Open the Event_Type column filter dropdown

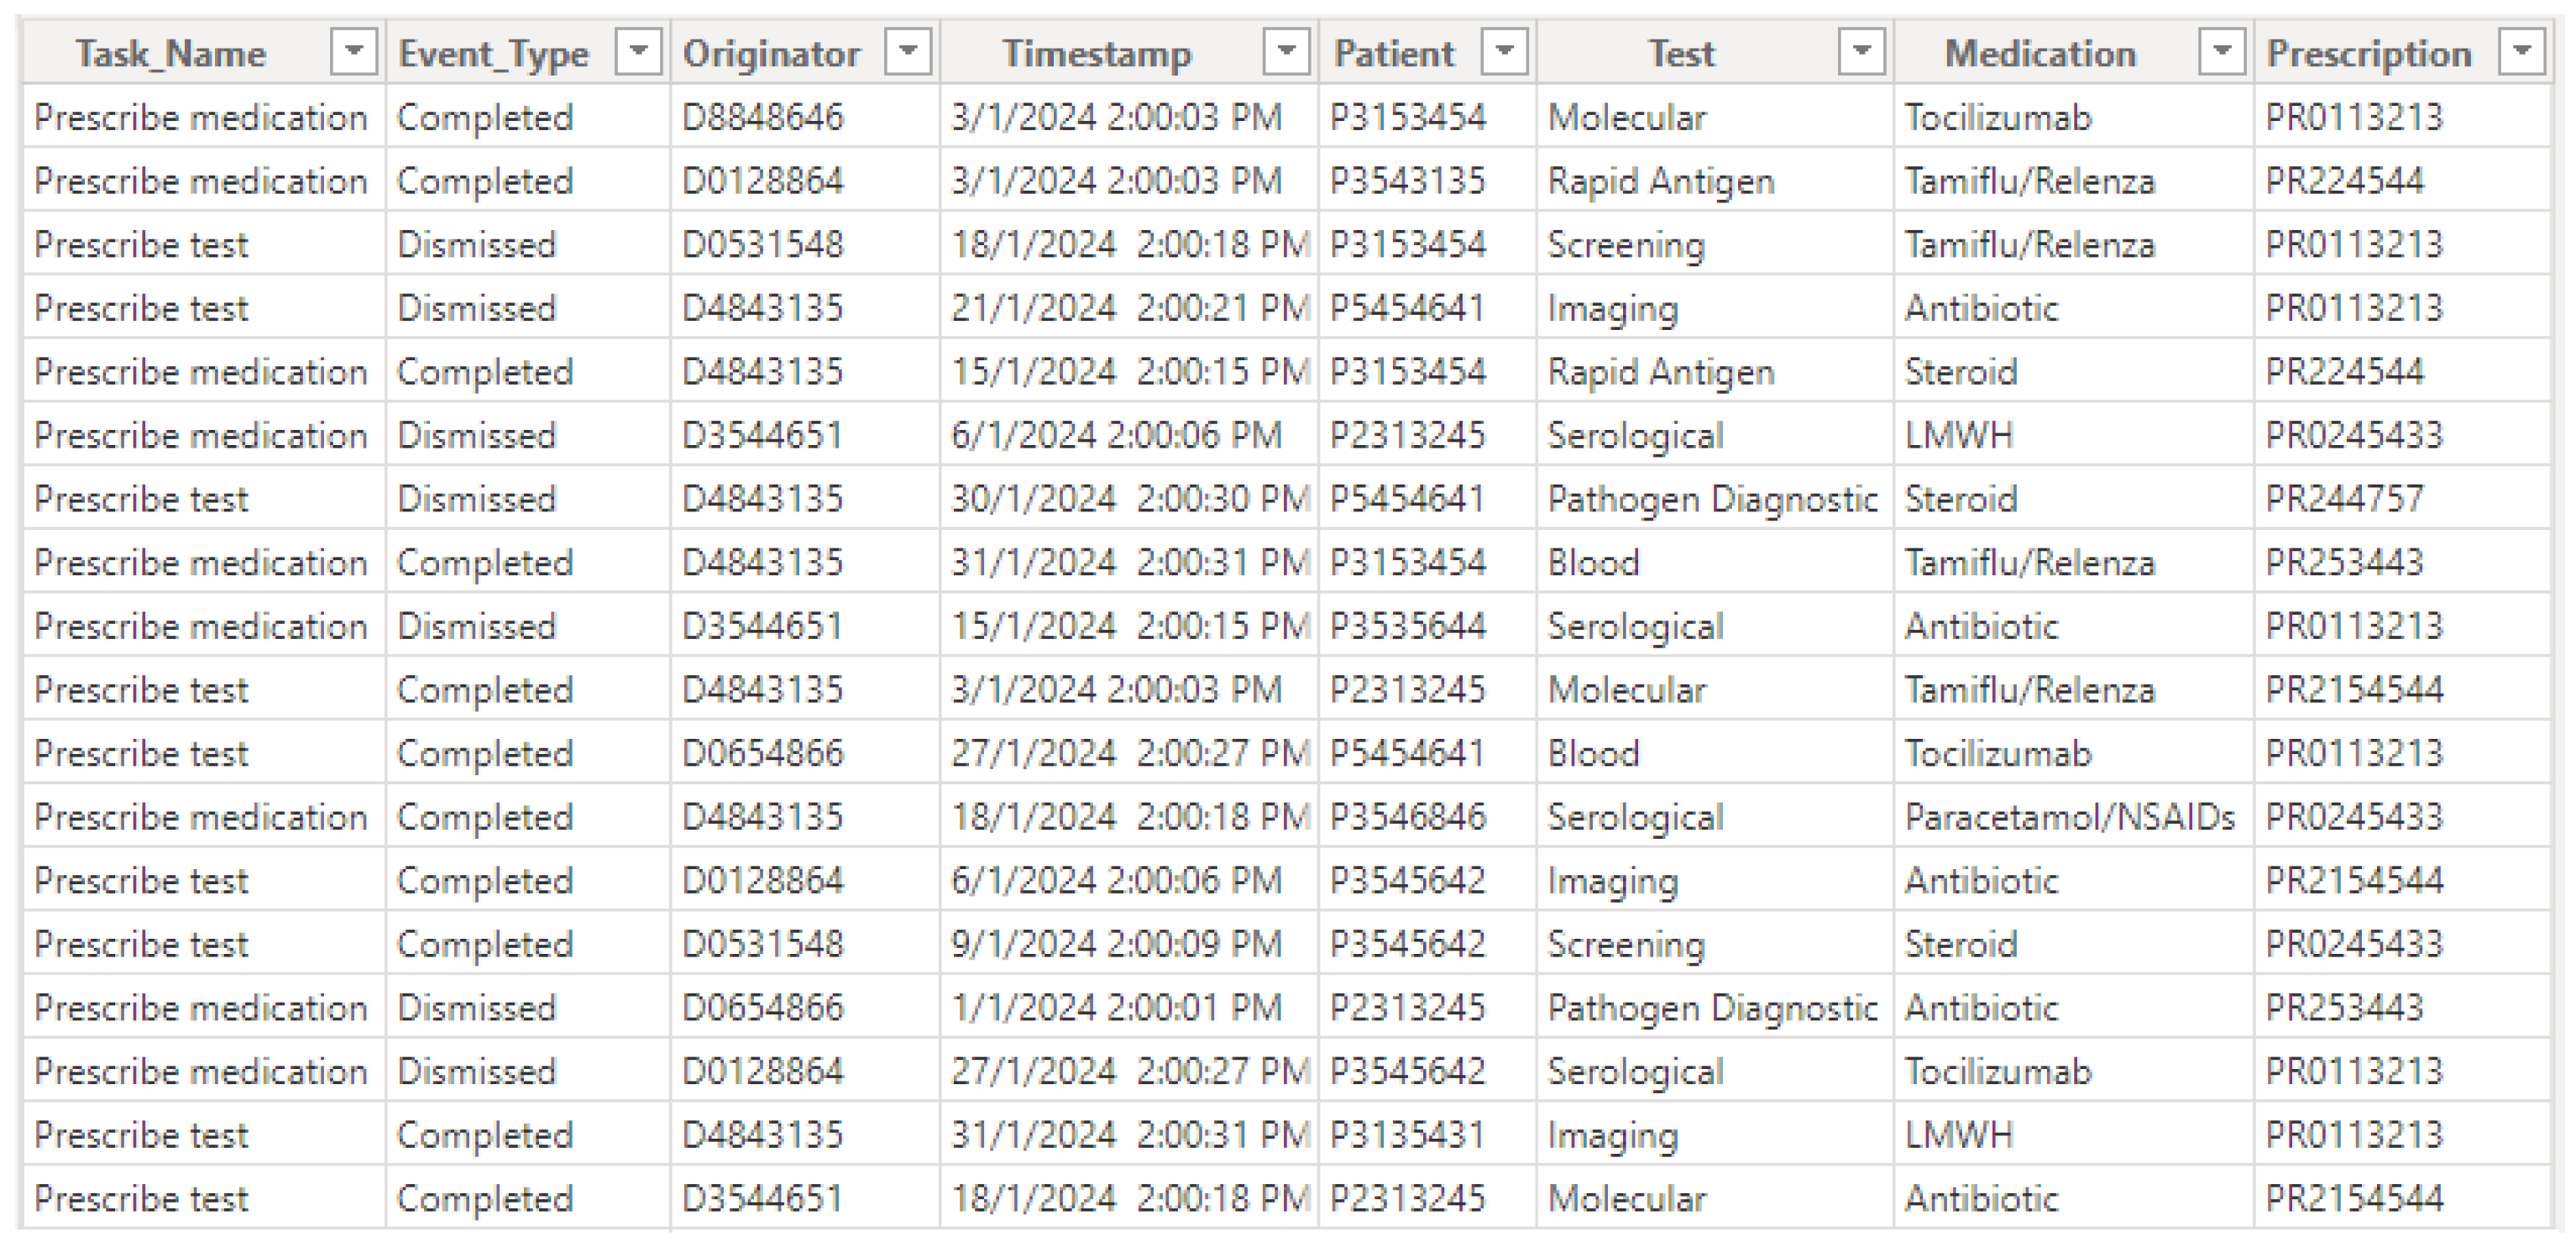point(639,51)
